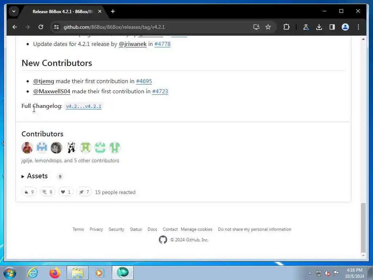
Task: Click the '15 people reacted' text
Action: point(115,192)
